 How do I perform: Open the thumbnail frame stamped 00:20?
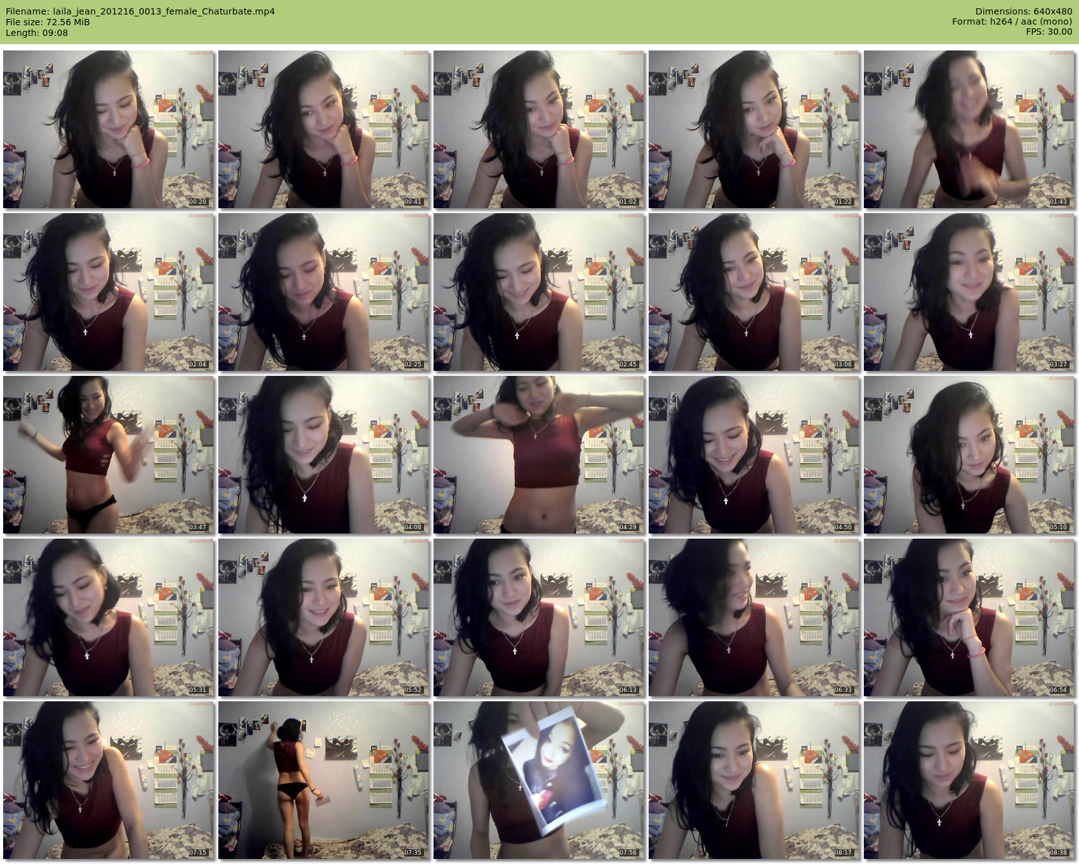[x=109, y=129]
